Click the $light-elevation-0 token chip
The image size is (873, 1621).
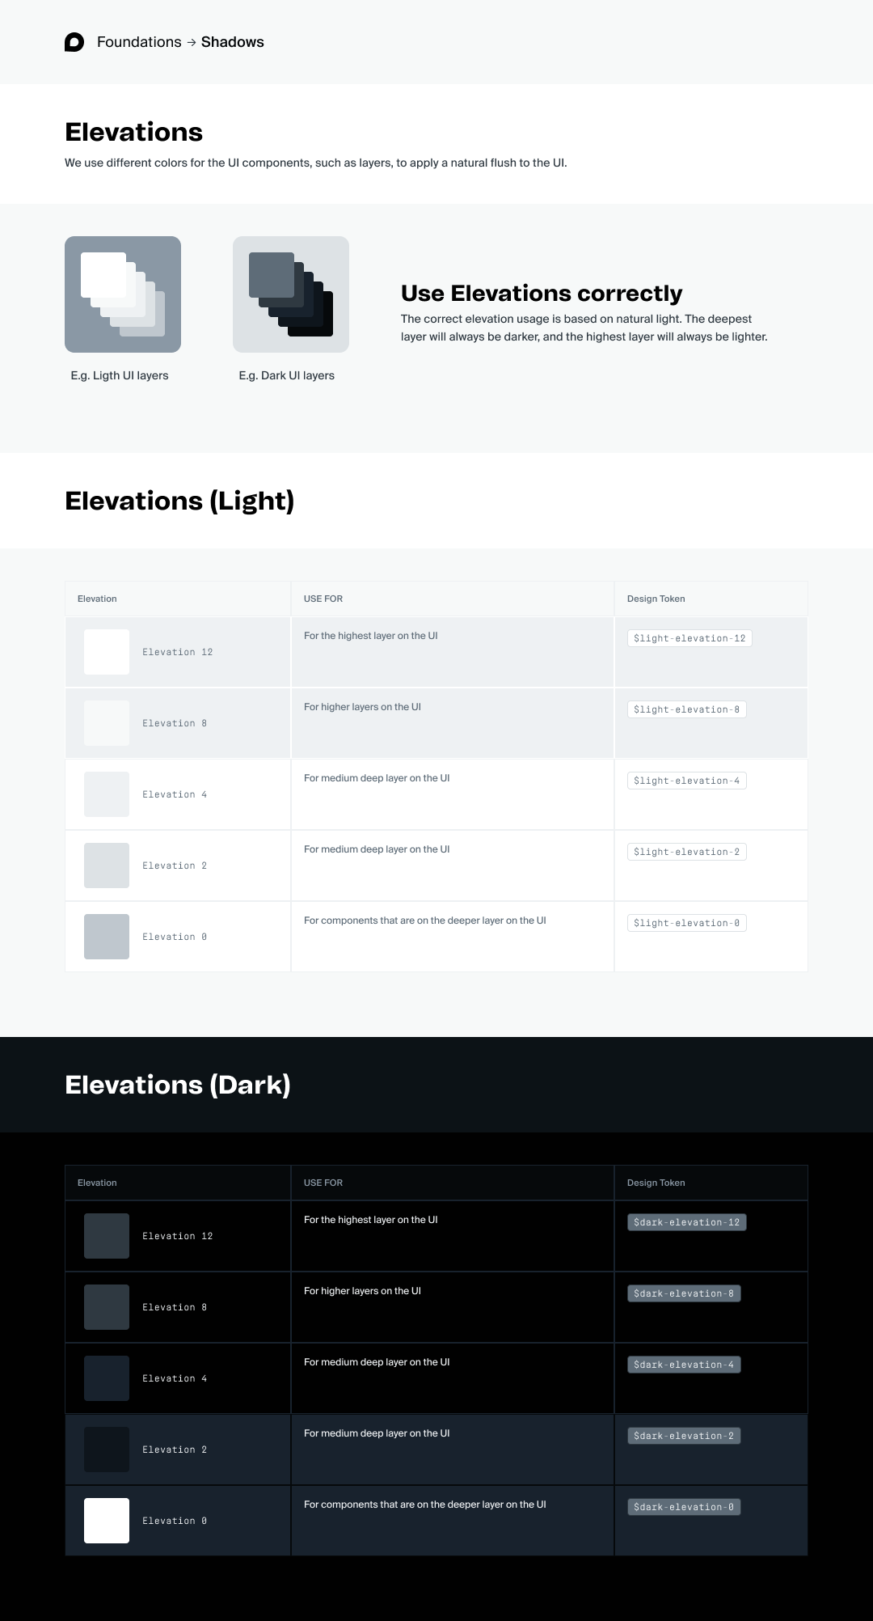coord(686,923)
